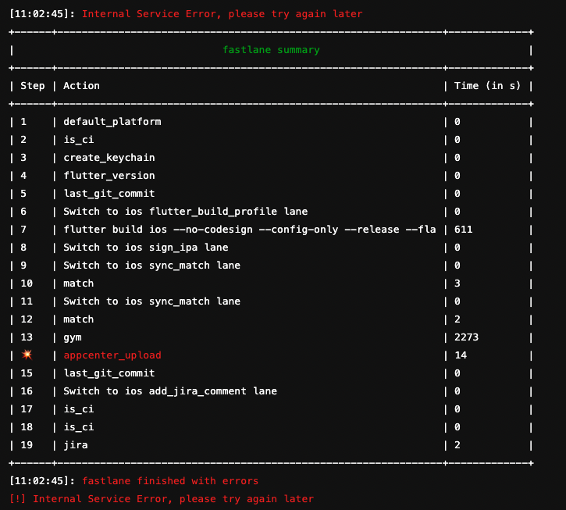Click 'Switch to ios sync_match lane' in step 9
This screenshot has width=566, height=510.
(152, 266)
